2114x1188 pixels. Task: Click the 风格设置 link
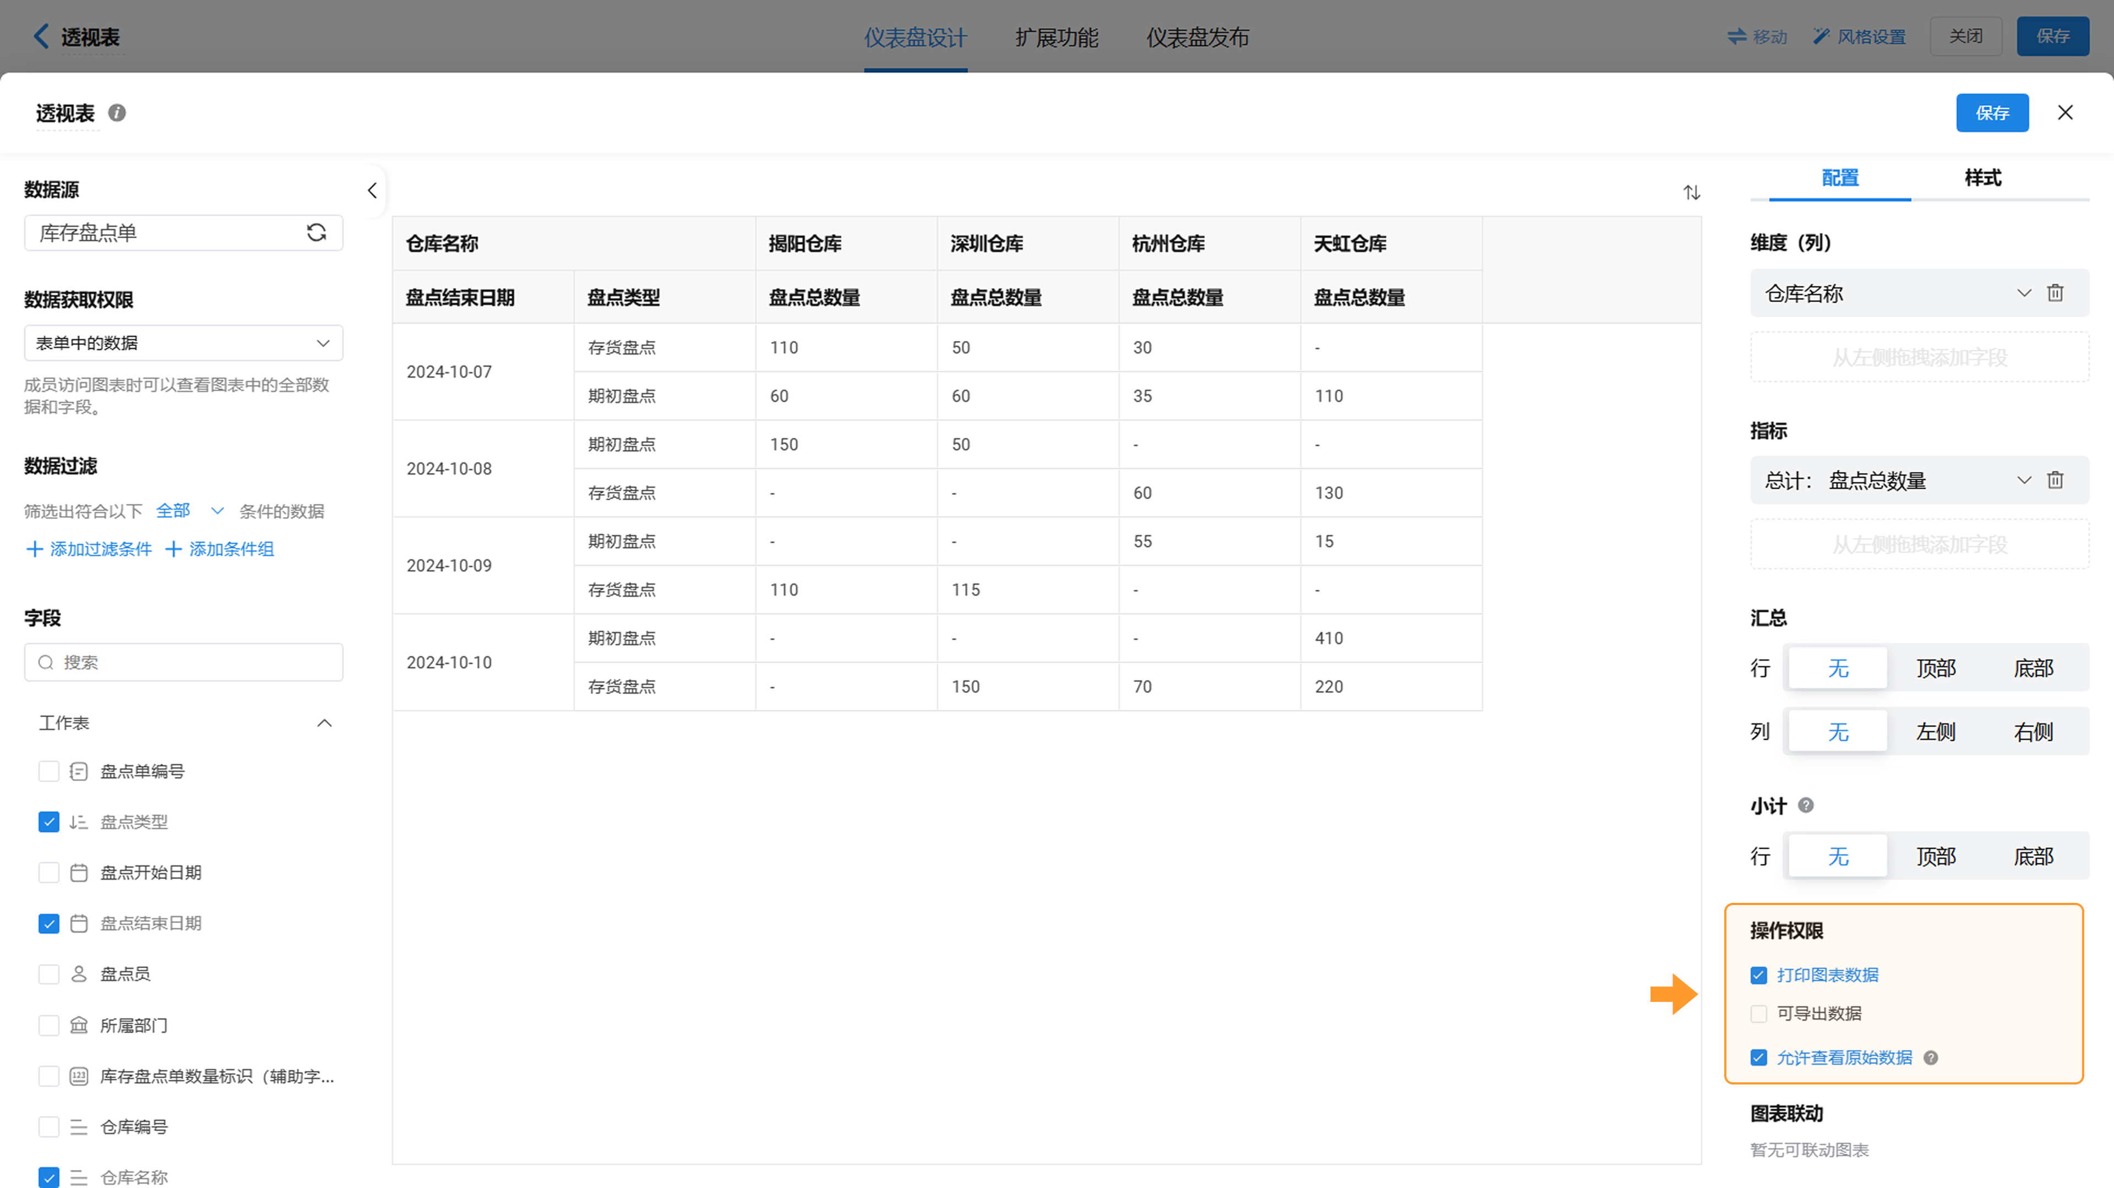(x=1859, y=36)
